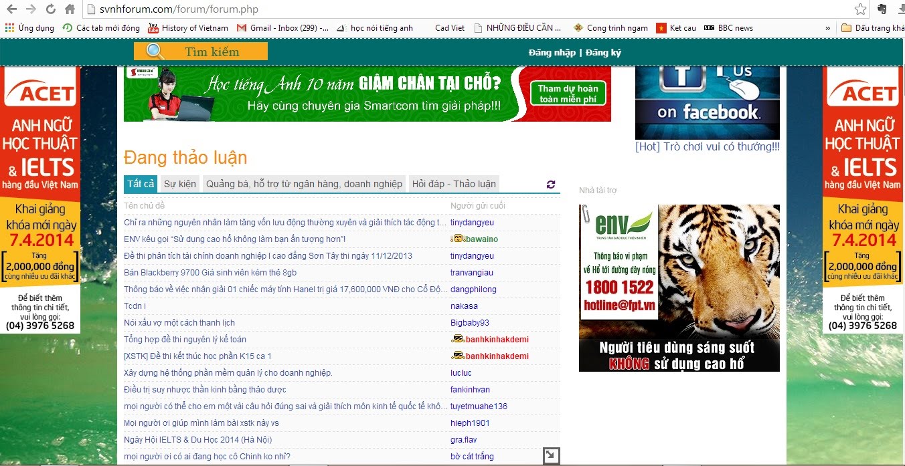Go back with the browser back arrow
The width and height of the screenshot is (905, 466).
pyautogui.click(x=11, y=9)
